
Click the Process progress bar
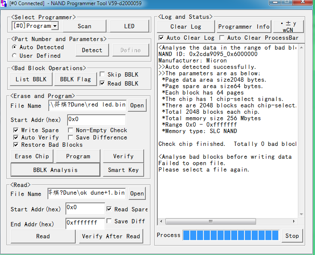point(230,235)
